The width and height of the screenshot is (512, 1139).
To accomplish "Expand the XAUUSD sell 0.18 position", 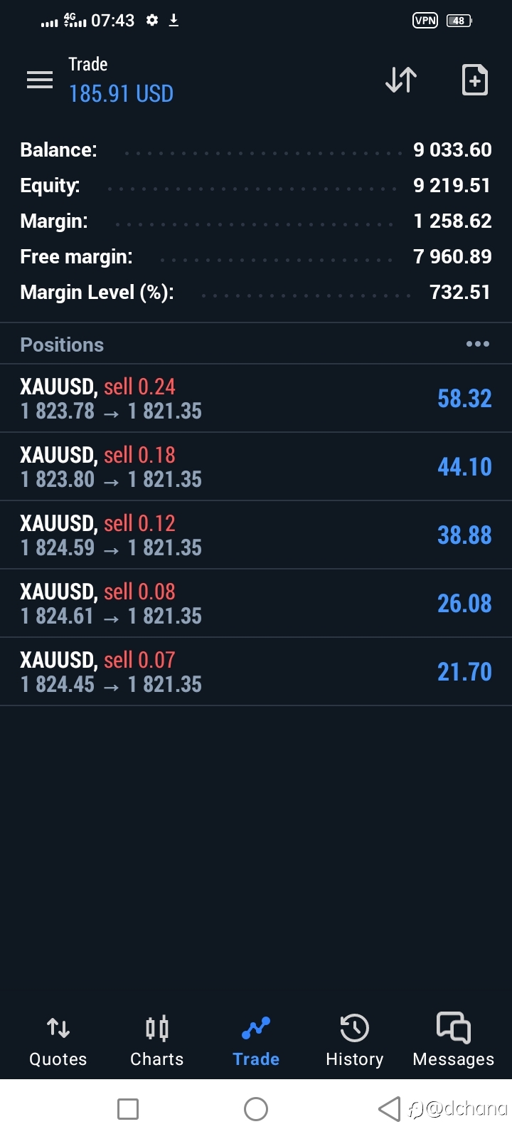I will 256,467.
